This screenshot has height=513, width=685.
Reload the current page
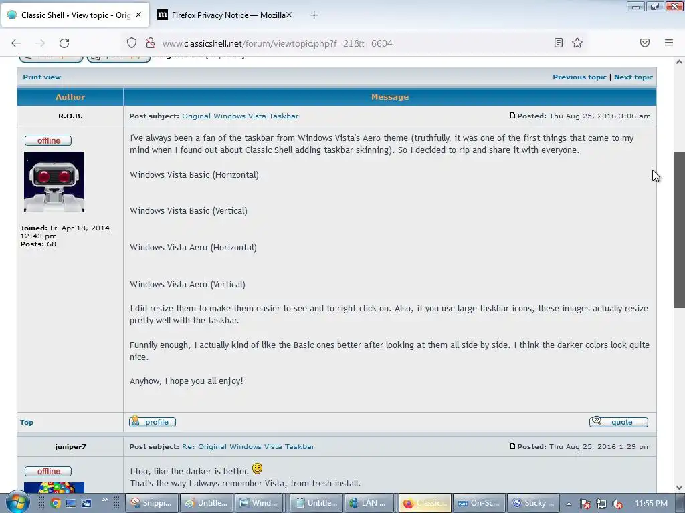click(x=64, y=43)
